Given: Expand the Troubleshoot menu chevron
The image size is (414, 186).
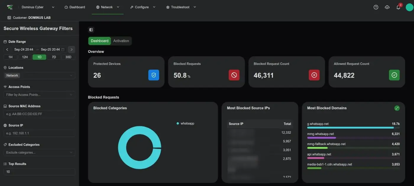Looking at the screenshot, I should (195, 7).
